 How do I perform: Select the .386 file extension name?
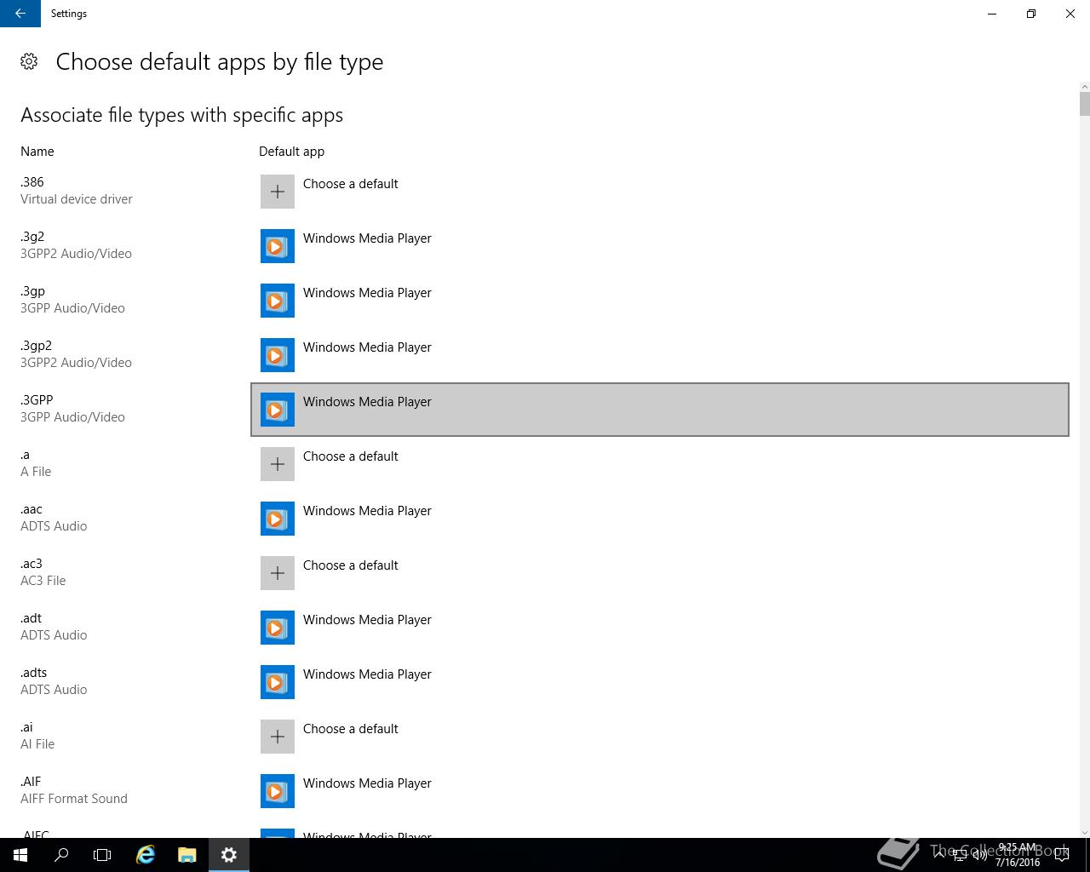[32, 182]
